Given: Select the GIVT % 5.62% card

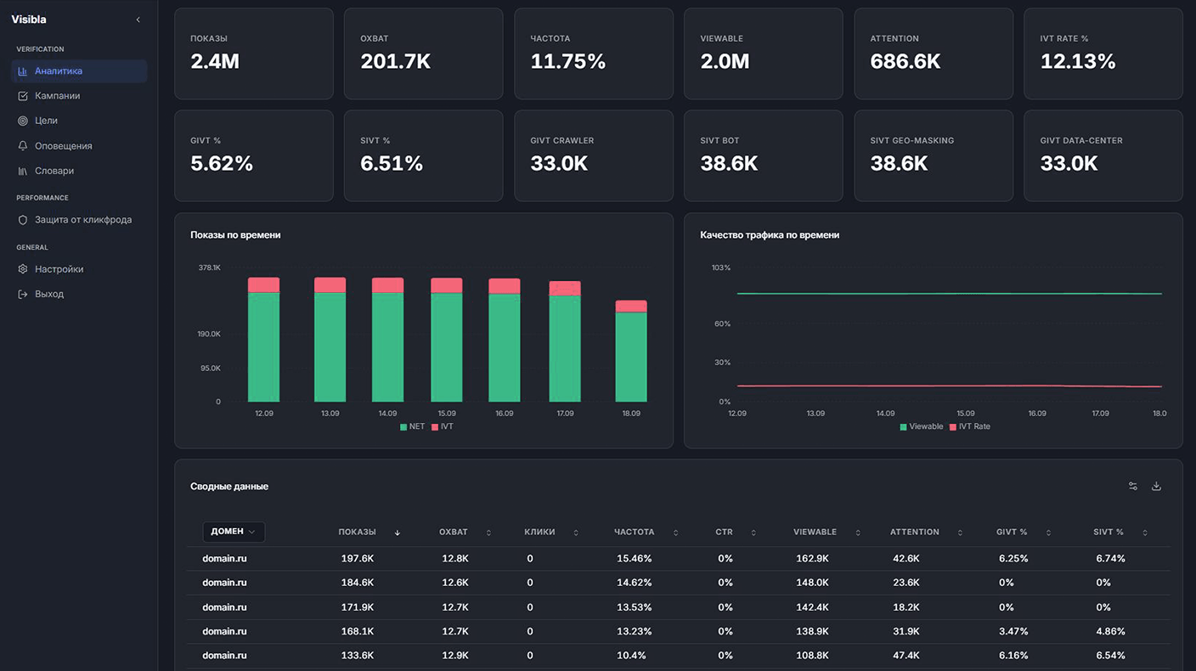Looking at the screenshot, I should (x=254, y=155).
